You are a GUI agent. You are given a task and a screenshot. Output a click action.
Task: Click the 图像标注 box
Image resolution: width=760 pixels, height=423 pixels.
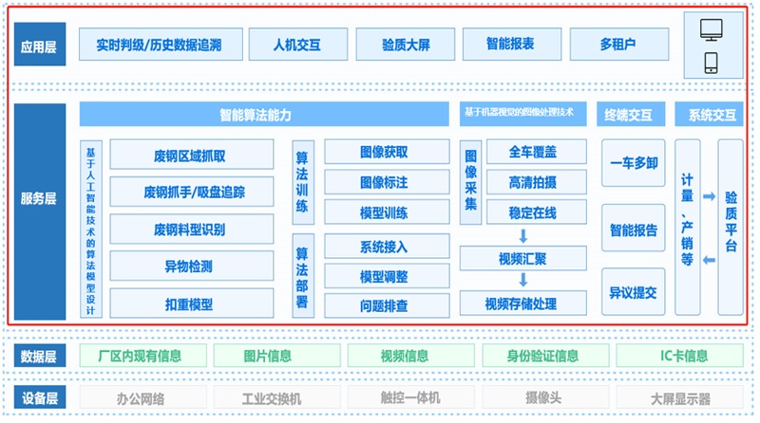coord(384,181)
